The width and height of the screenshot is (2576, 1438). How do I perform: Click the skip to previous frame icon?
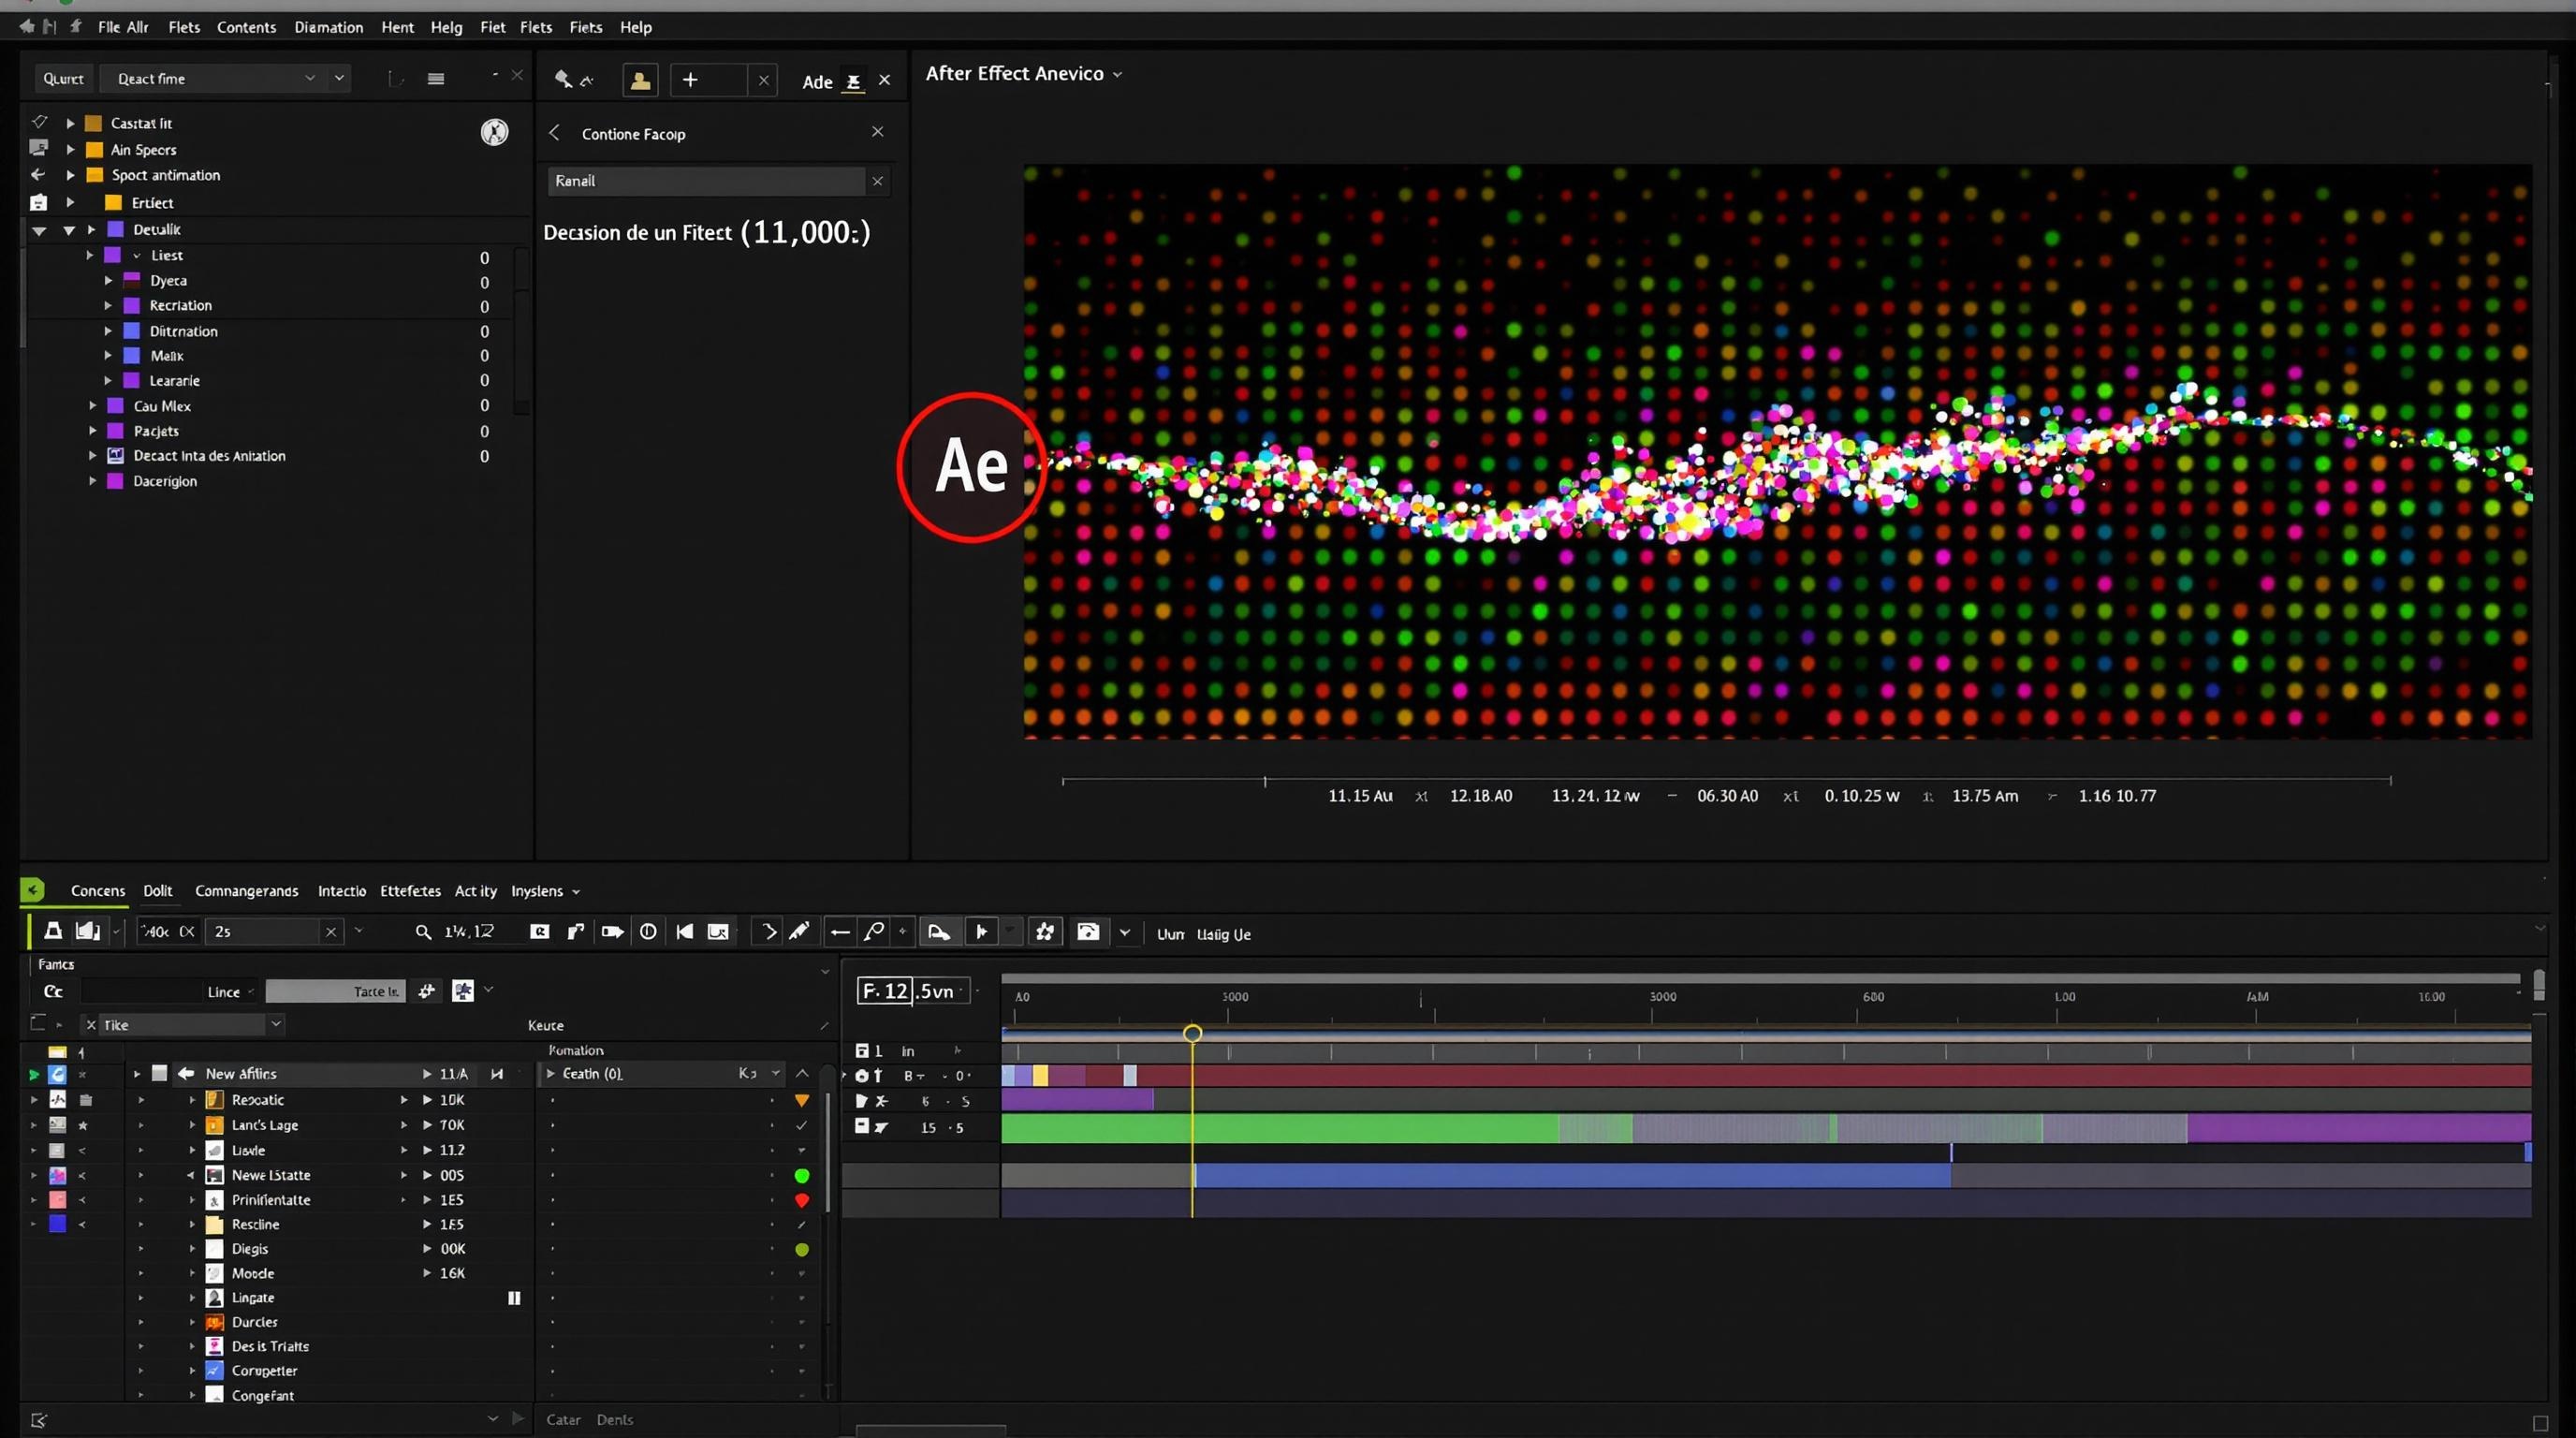684,931
